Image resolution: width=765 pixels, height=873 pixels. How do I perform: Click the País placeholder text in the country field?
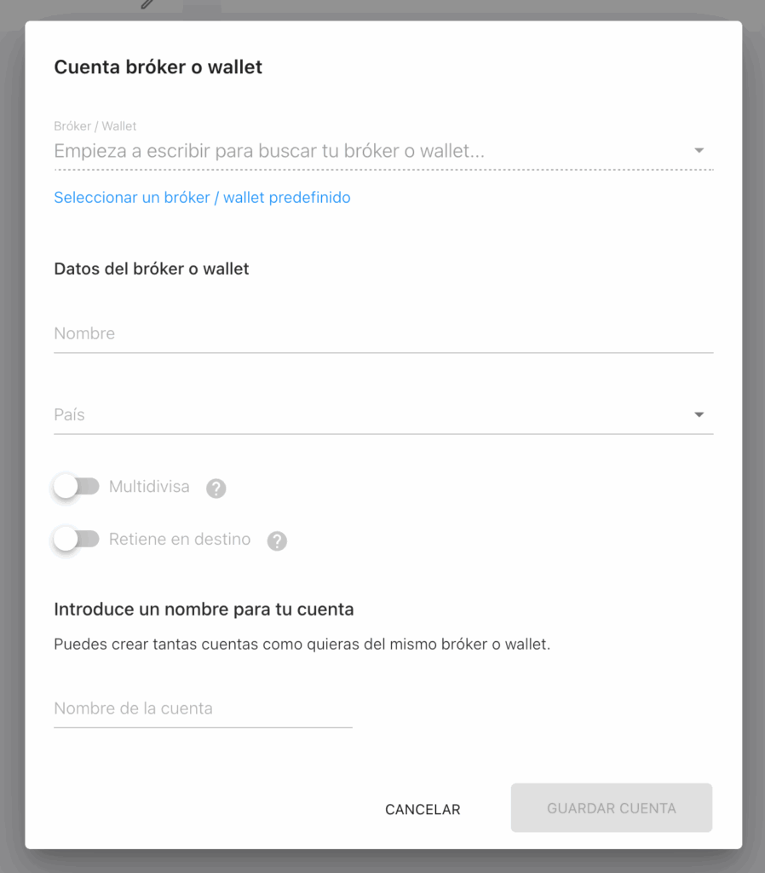(x=70, y=415)
